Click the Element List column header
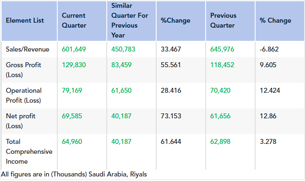Viewport: 305px width, 181px height. tap(25, 21)
